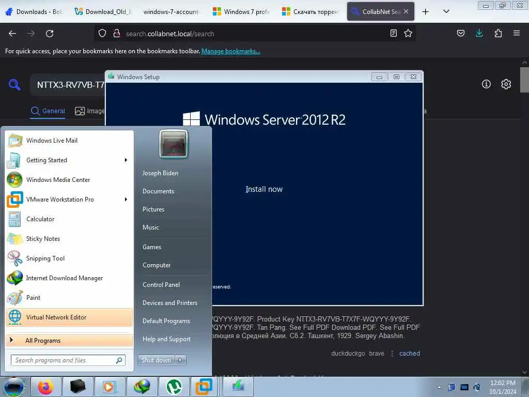
Task: Open Default Programs
Action: [x=166, y=320]
